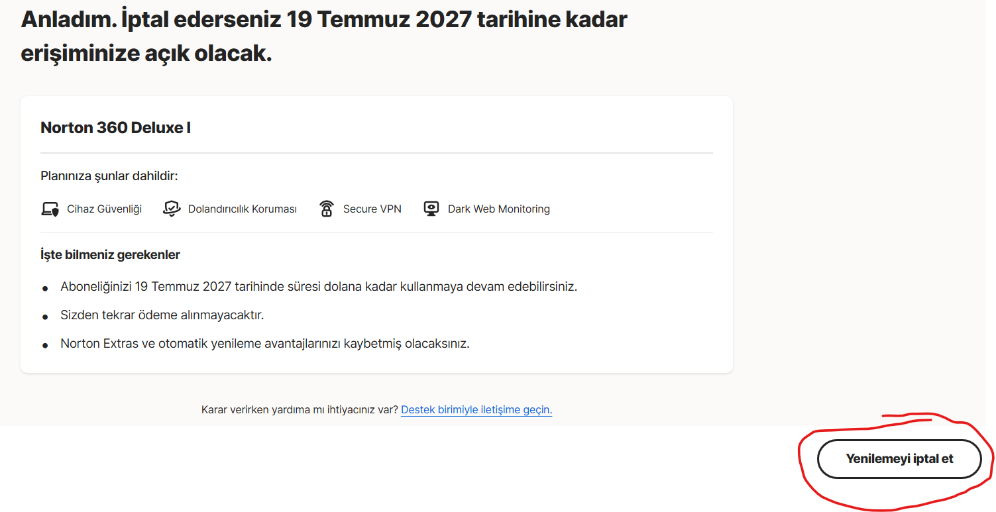Select the Norton 360 Deluxe I plan title
The image size is (996, 512).
point(116,127)
